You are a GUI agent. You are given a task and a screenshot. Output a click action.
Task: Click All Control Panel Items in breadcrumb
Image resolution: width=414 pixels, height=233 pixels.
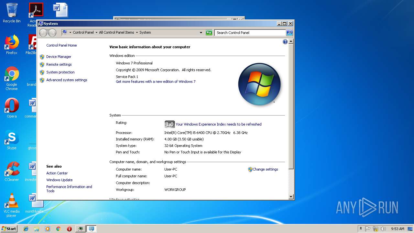[116, 32]
